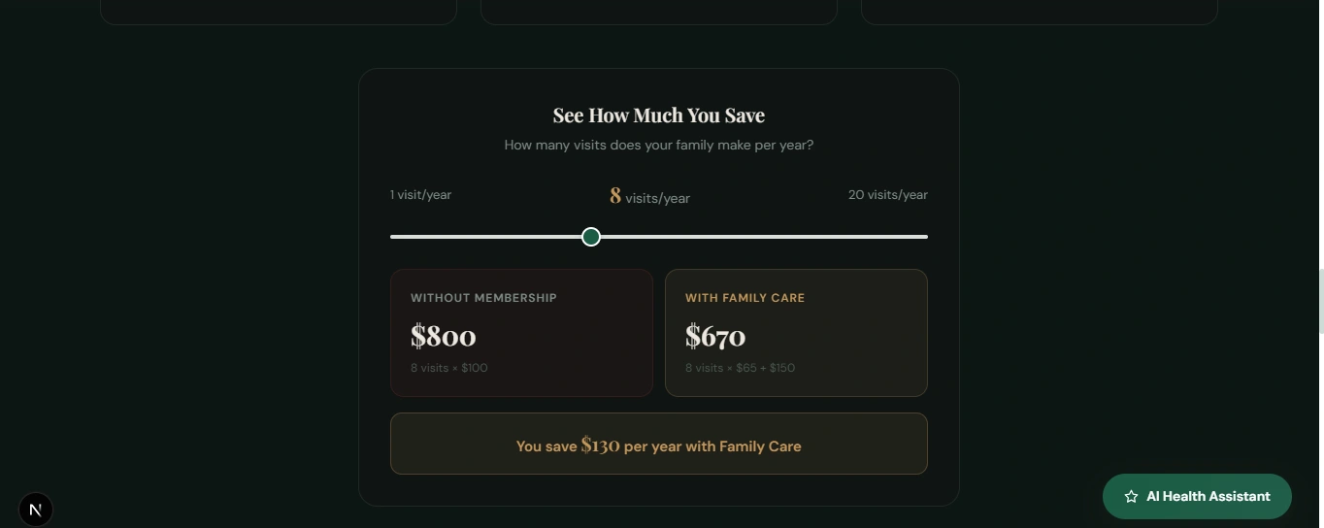Screen dimensions: 1324x528
Task: Click the $800 price amount
Action: tap(444, 336)
